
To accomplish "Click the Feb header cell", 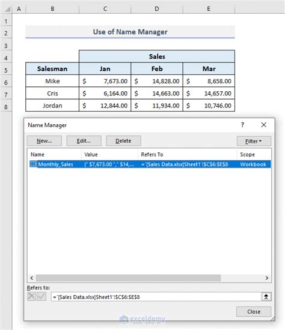I will coord(157,68).
